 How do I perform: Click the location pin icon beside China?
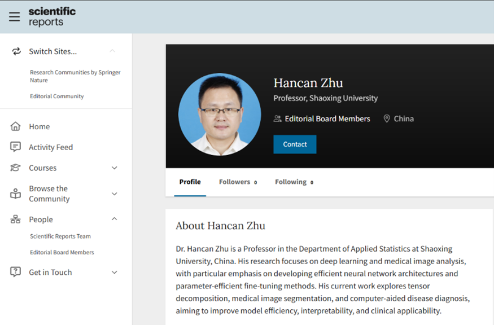tap(387, 118)
